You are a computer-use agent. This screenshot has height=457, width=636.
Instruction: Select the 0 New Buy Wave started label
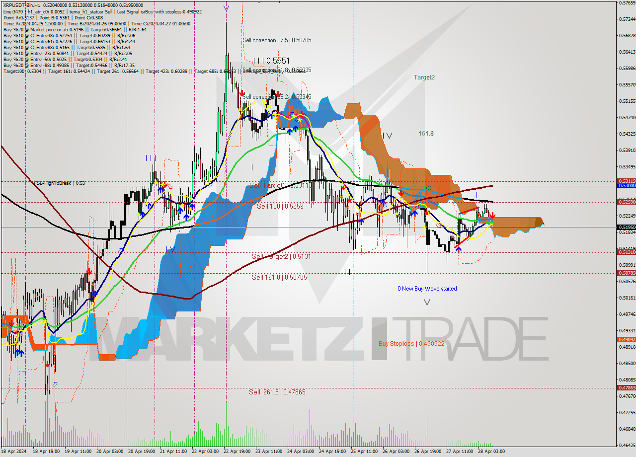[427, 289]
